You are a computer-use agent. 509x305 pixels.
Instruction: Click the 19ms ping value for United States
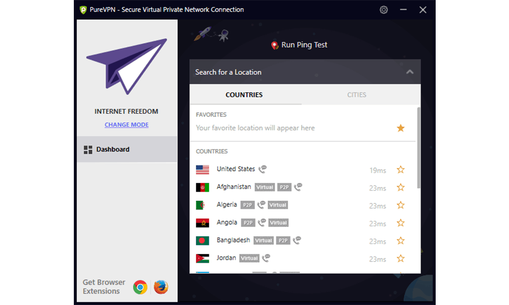click(x=378, y=170)
